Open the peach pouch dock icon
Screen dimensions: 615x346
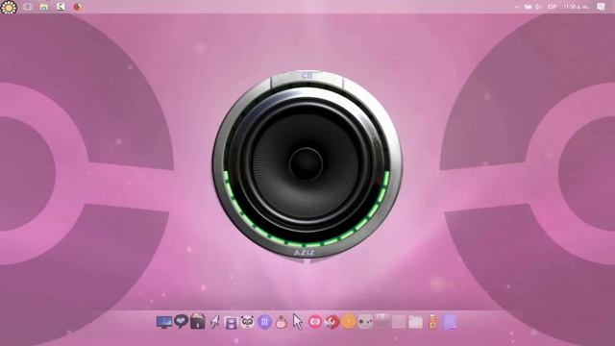(282, 323)
